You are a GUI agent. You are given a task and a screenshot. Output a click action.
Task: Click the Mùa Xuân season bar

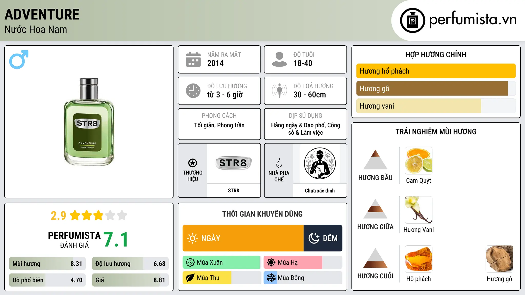[x=222, y=262]
